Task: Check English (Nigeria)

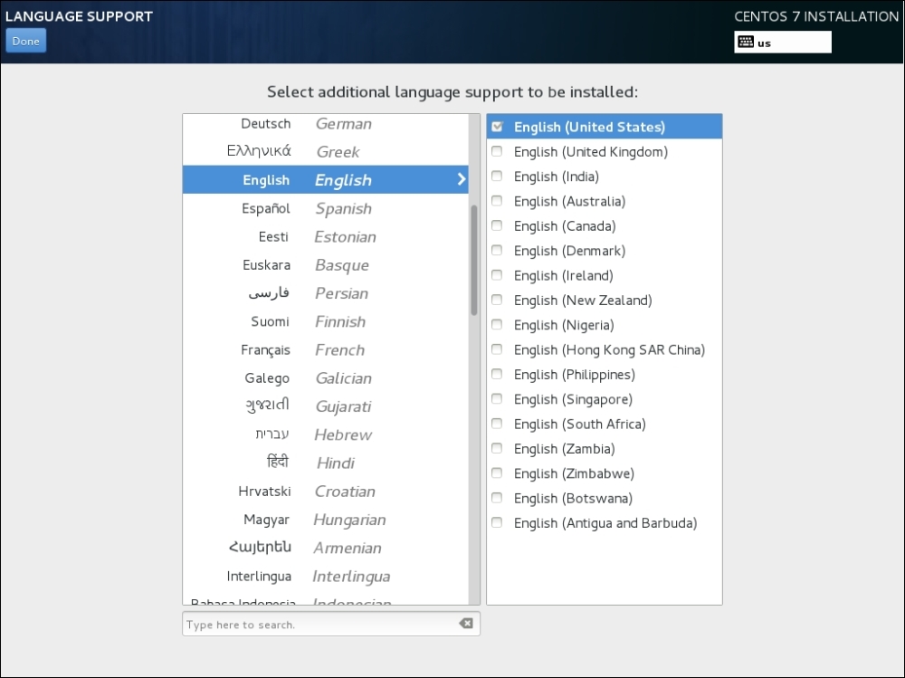Action: click(x=497, y=325)
